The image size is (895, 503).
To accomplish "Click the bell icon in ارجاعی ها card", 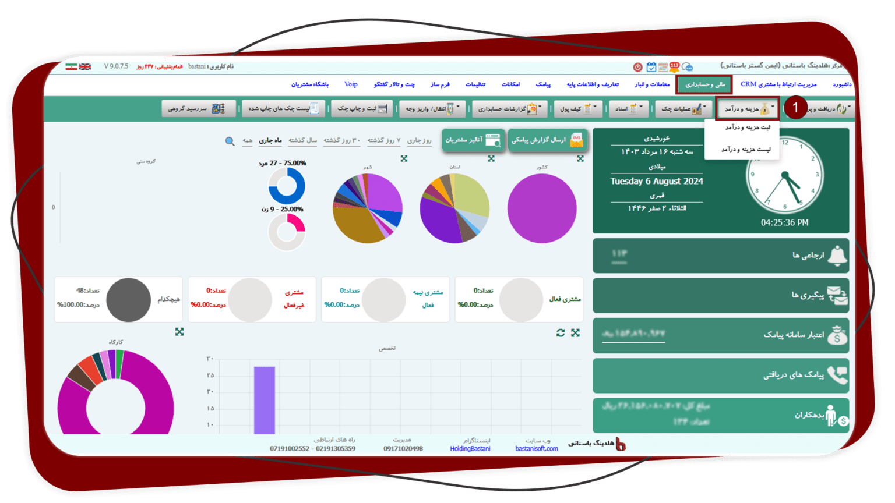I will coord(837,256).
